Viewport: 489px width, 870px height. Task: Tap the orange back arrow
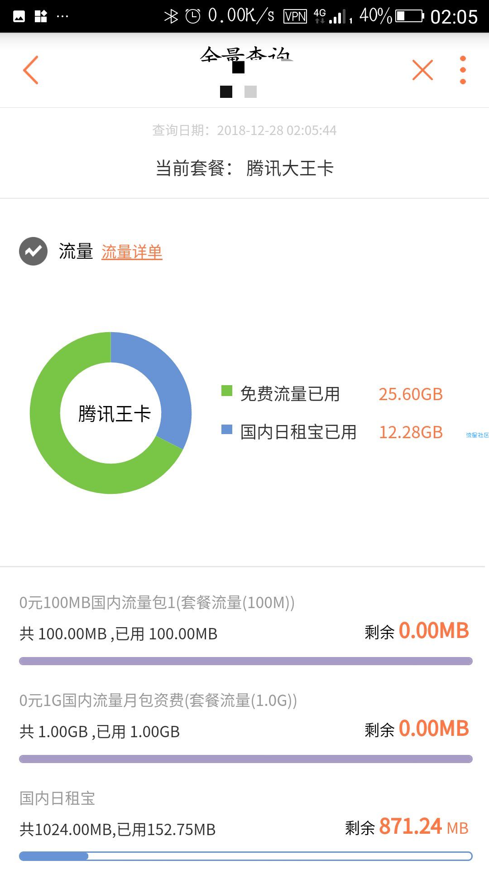click(31, 70)
